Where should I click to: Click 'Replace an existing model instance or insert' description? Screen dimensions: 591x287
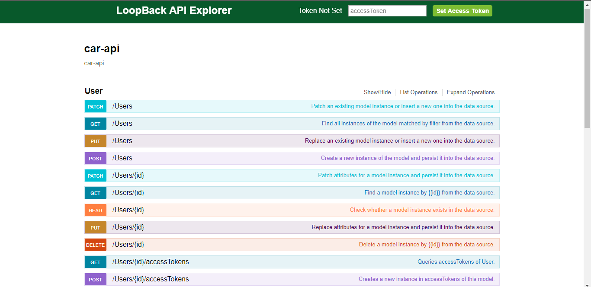(x=400, y=141)
